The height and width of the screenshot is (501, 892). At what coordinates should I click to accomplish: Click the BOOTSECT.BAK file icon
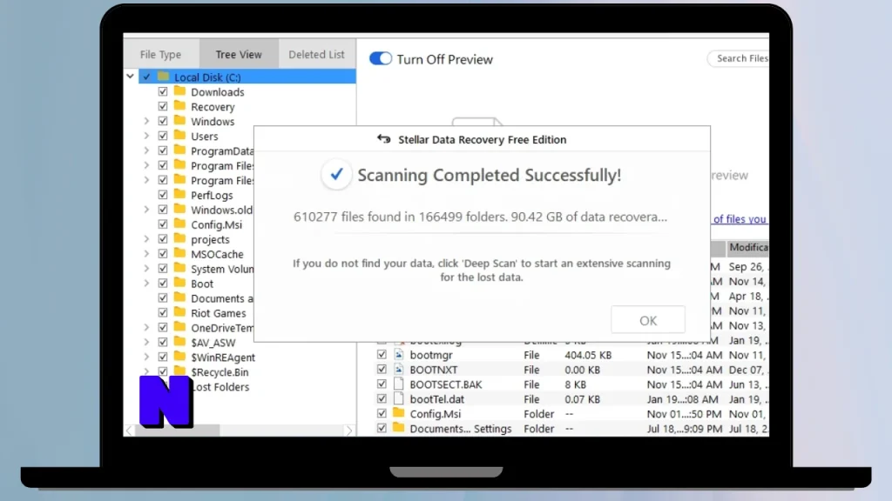(399, 384)
